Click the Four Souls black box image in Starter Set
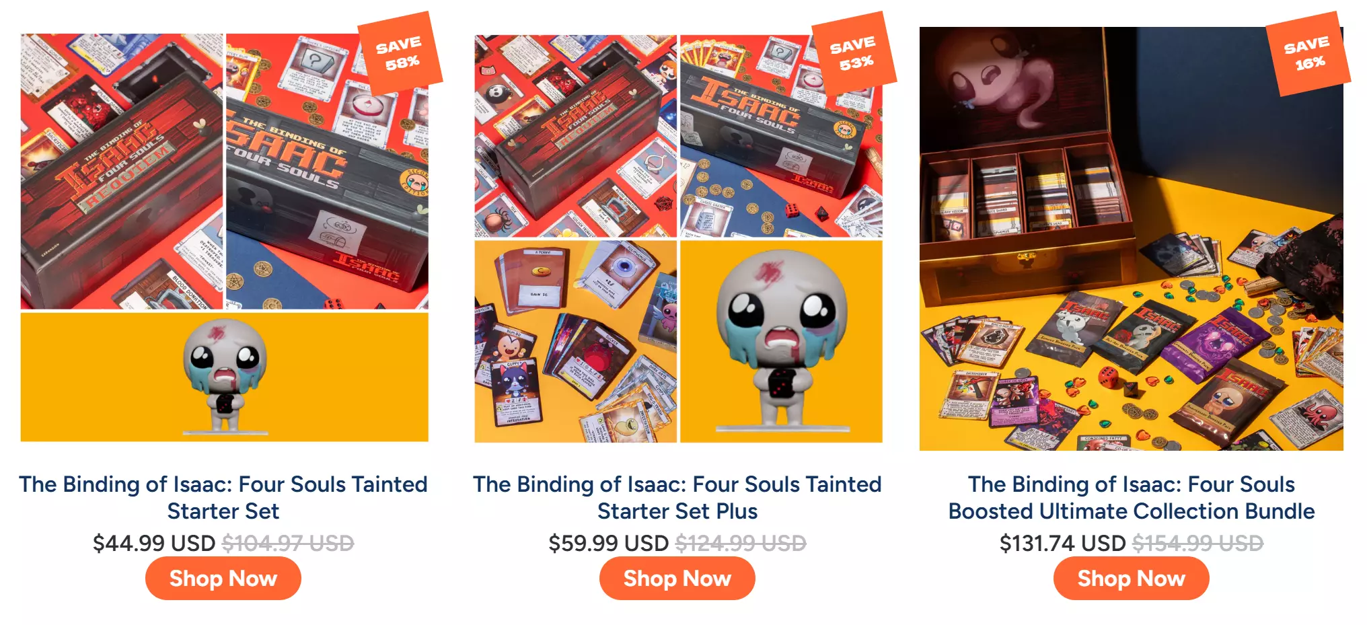The height and width of the screenshot is (625, 1367). click(x=327, y=172)
